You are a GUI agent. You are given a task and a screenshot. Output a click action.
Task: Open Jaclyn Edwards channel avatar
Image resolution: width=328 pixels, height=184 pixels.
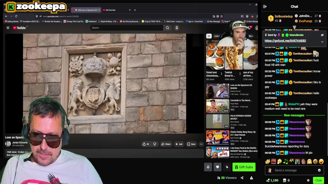pos(8,144)
